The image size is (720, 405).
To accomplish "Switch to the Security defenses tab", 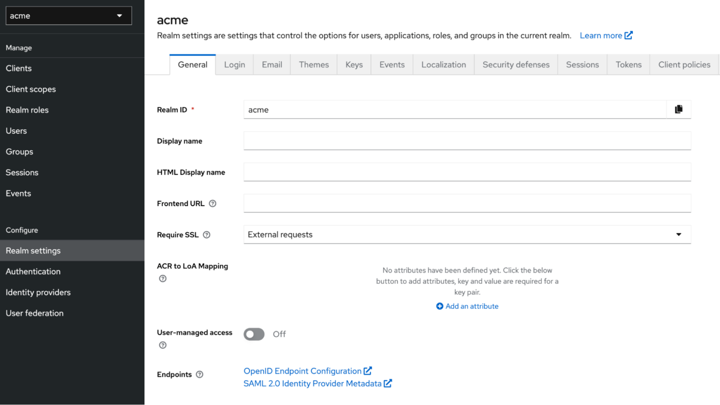I will [516, 64].
